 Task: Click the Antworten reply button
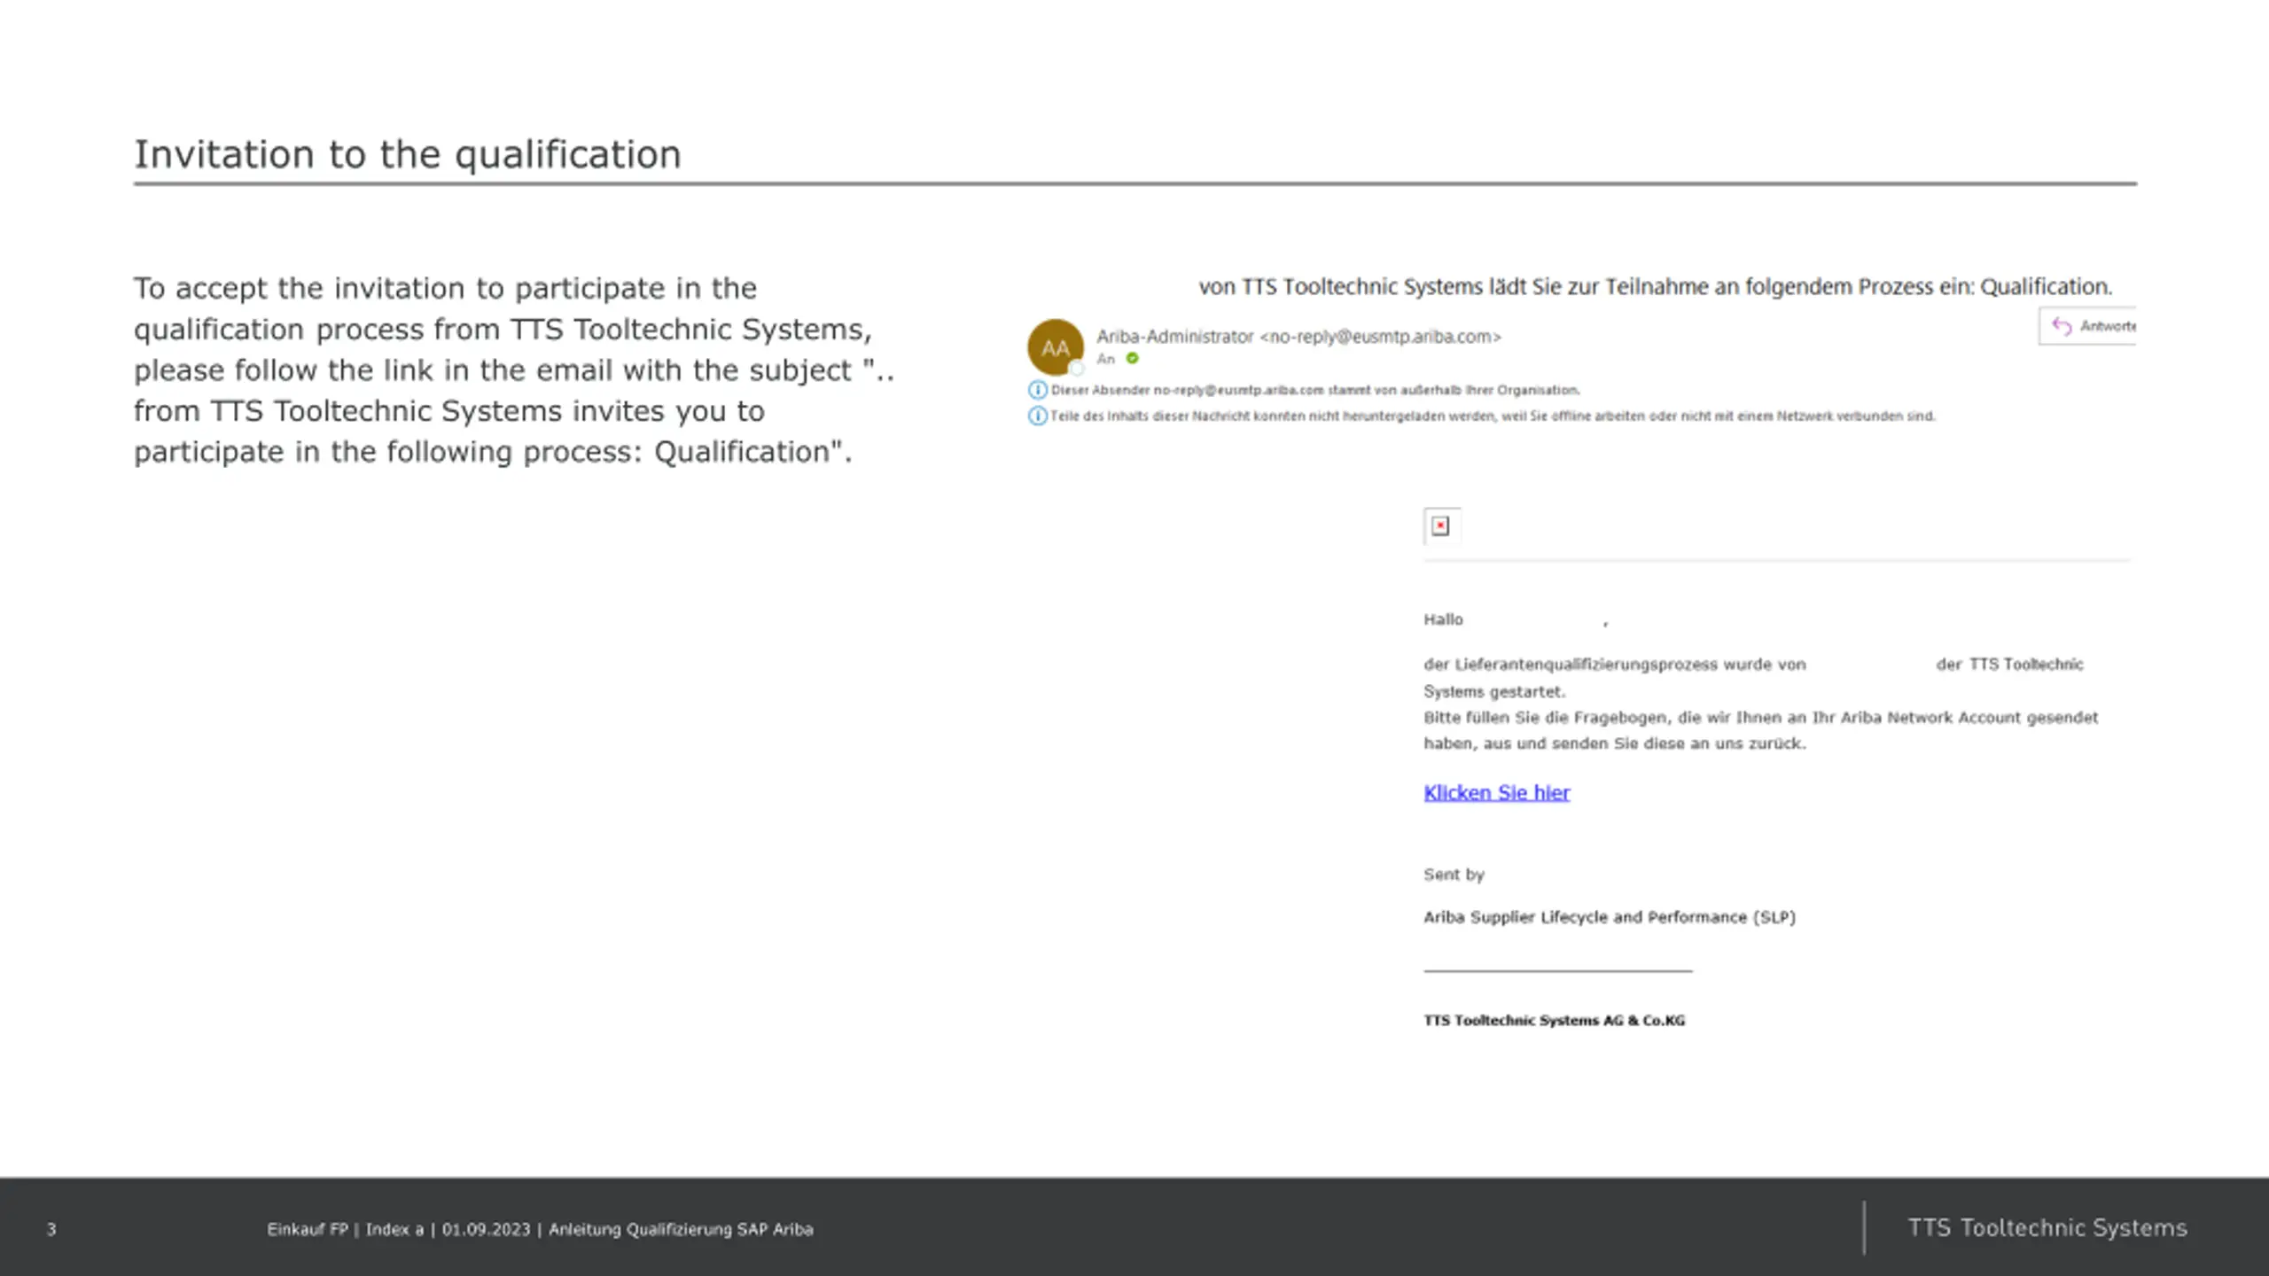pyautogui.click(x=2087, y=326)
